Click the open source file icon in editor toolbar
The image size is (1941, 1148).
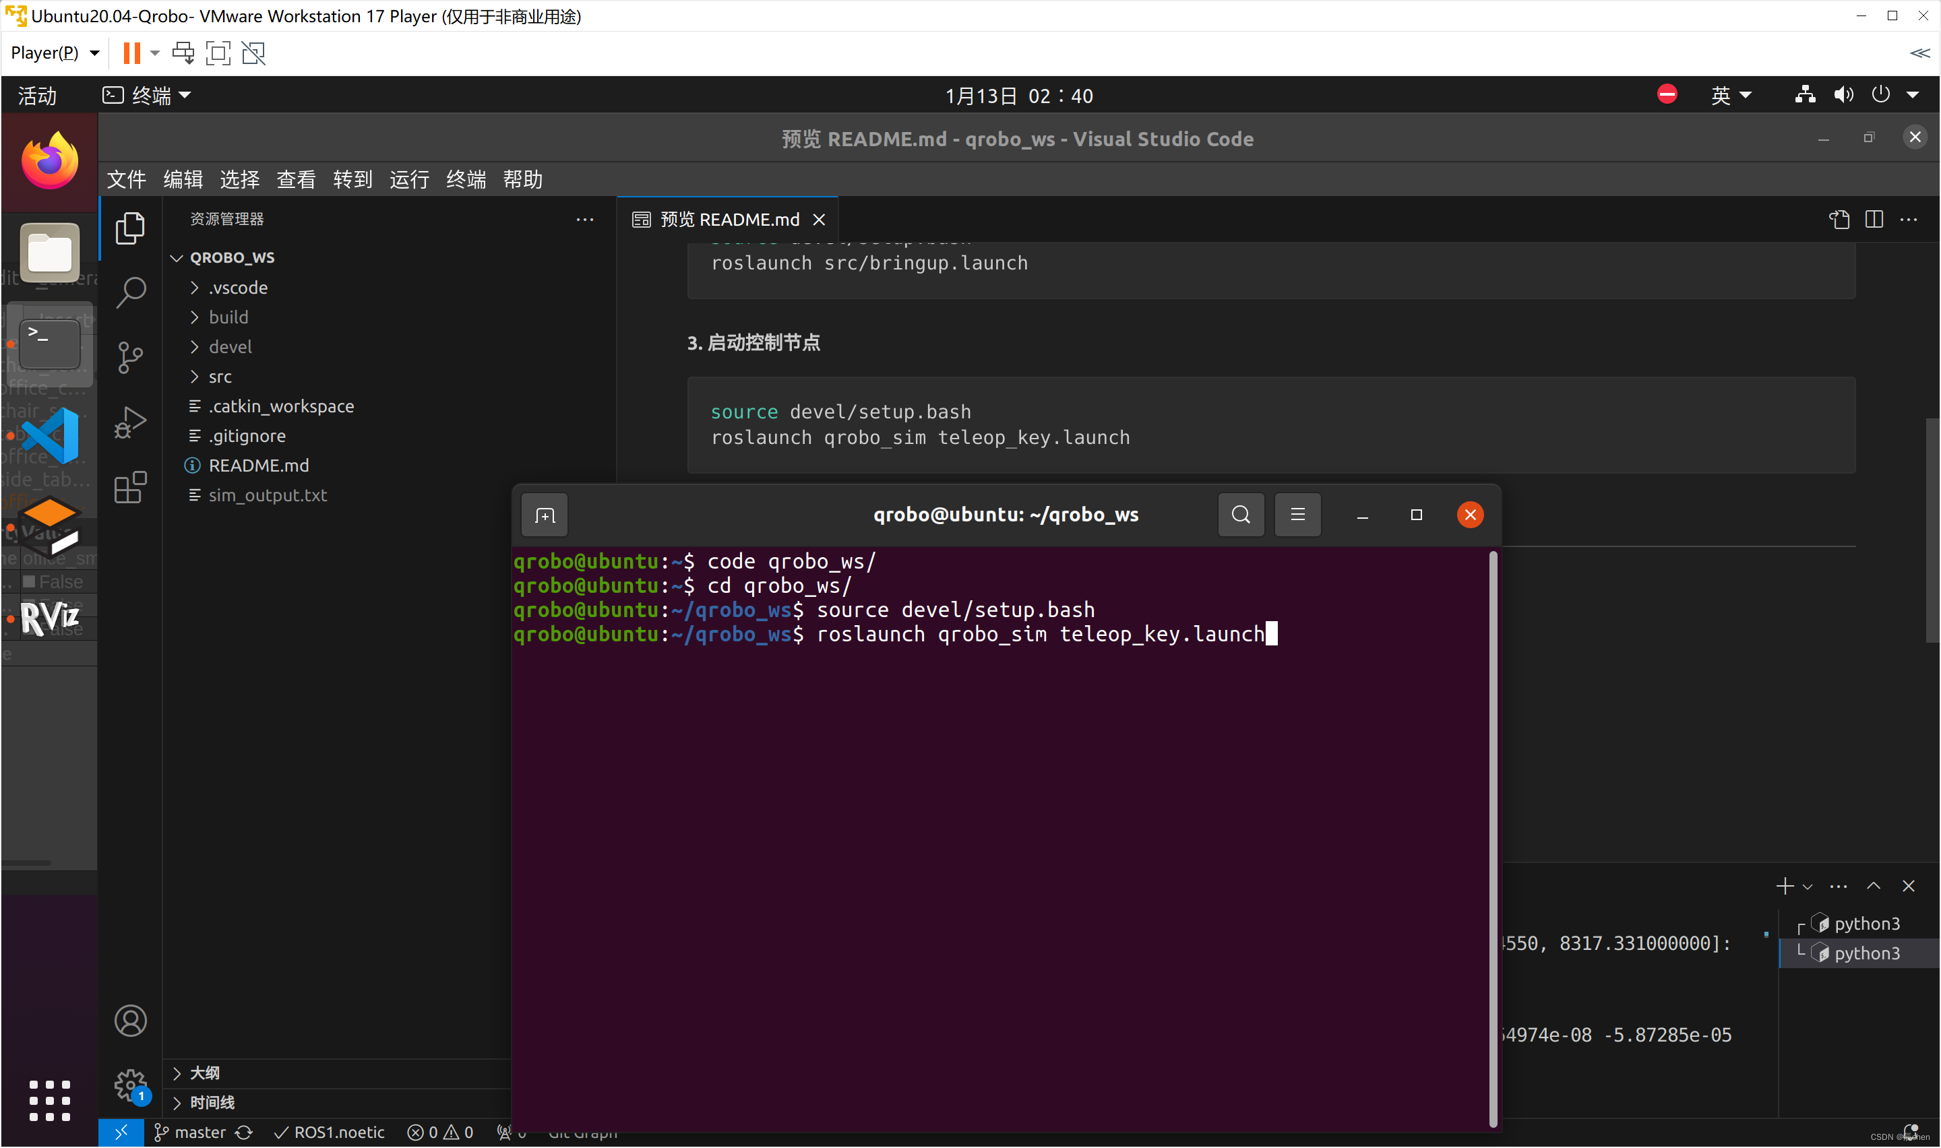[x=1839, y=220]
